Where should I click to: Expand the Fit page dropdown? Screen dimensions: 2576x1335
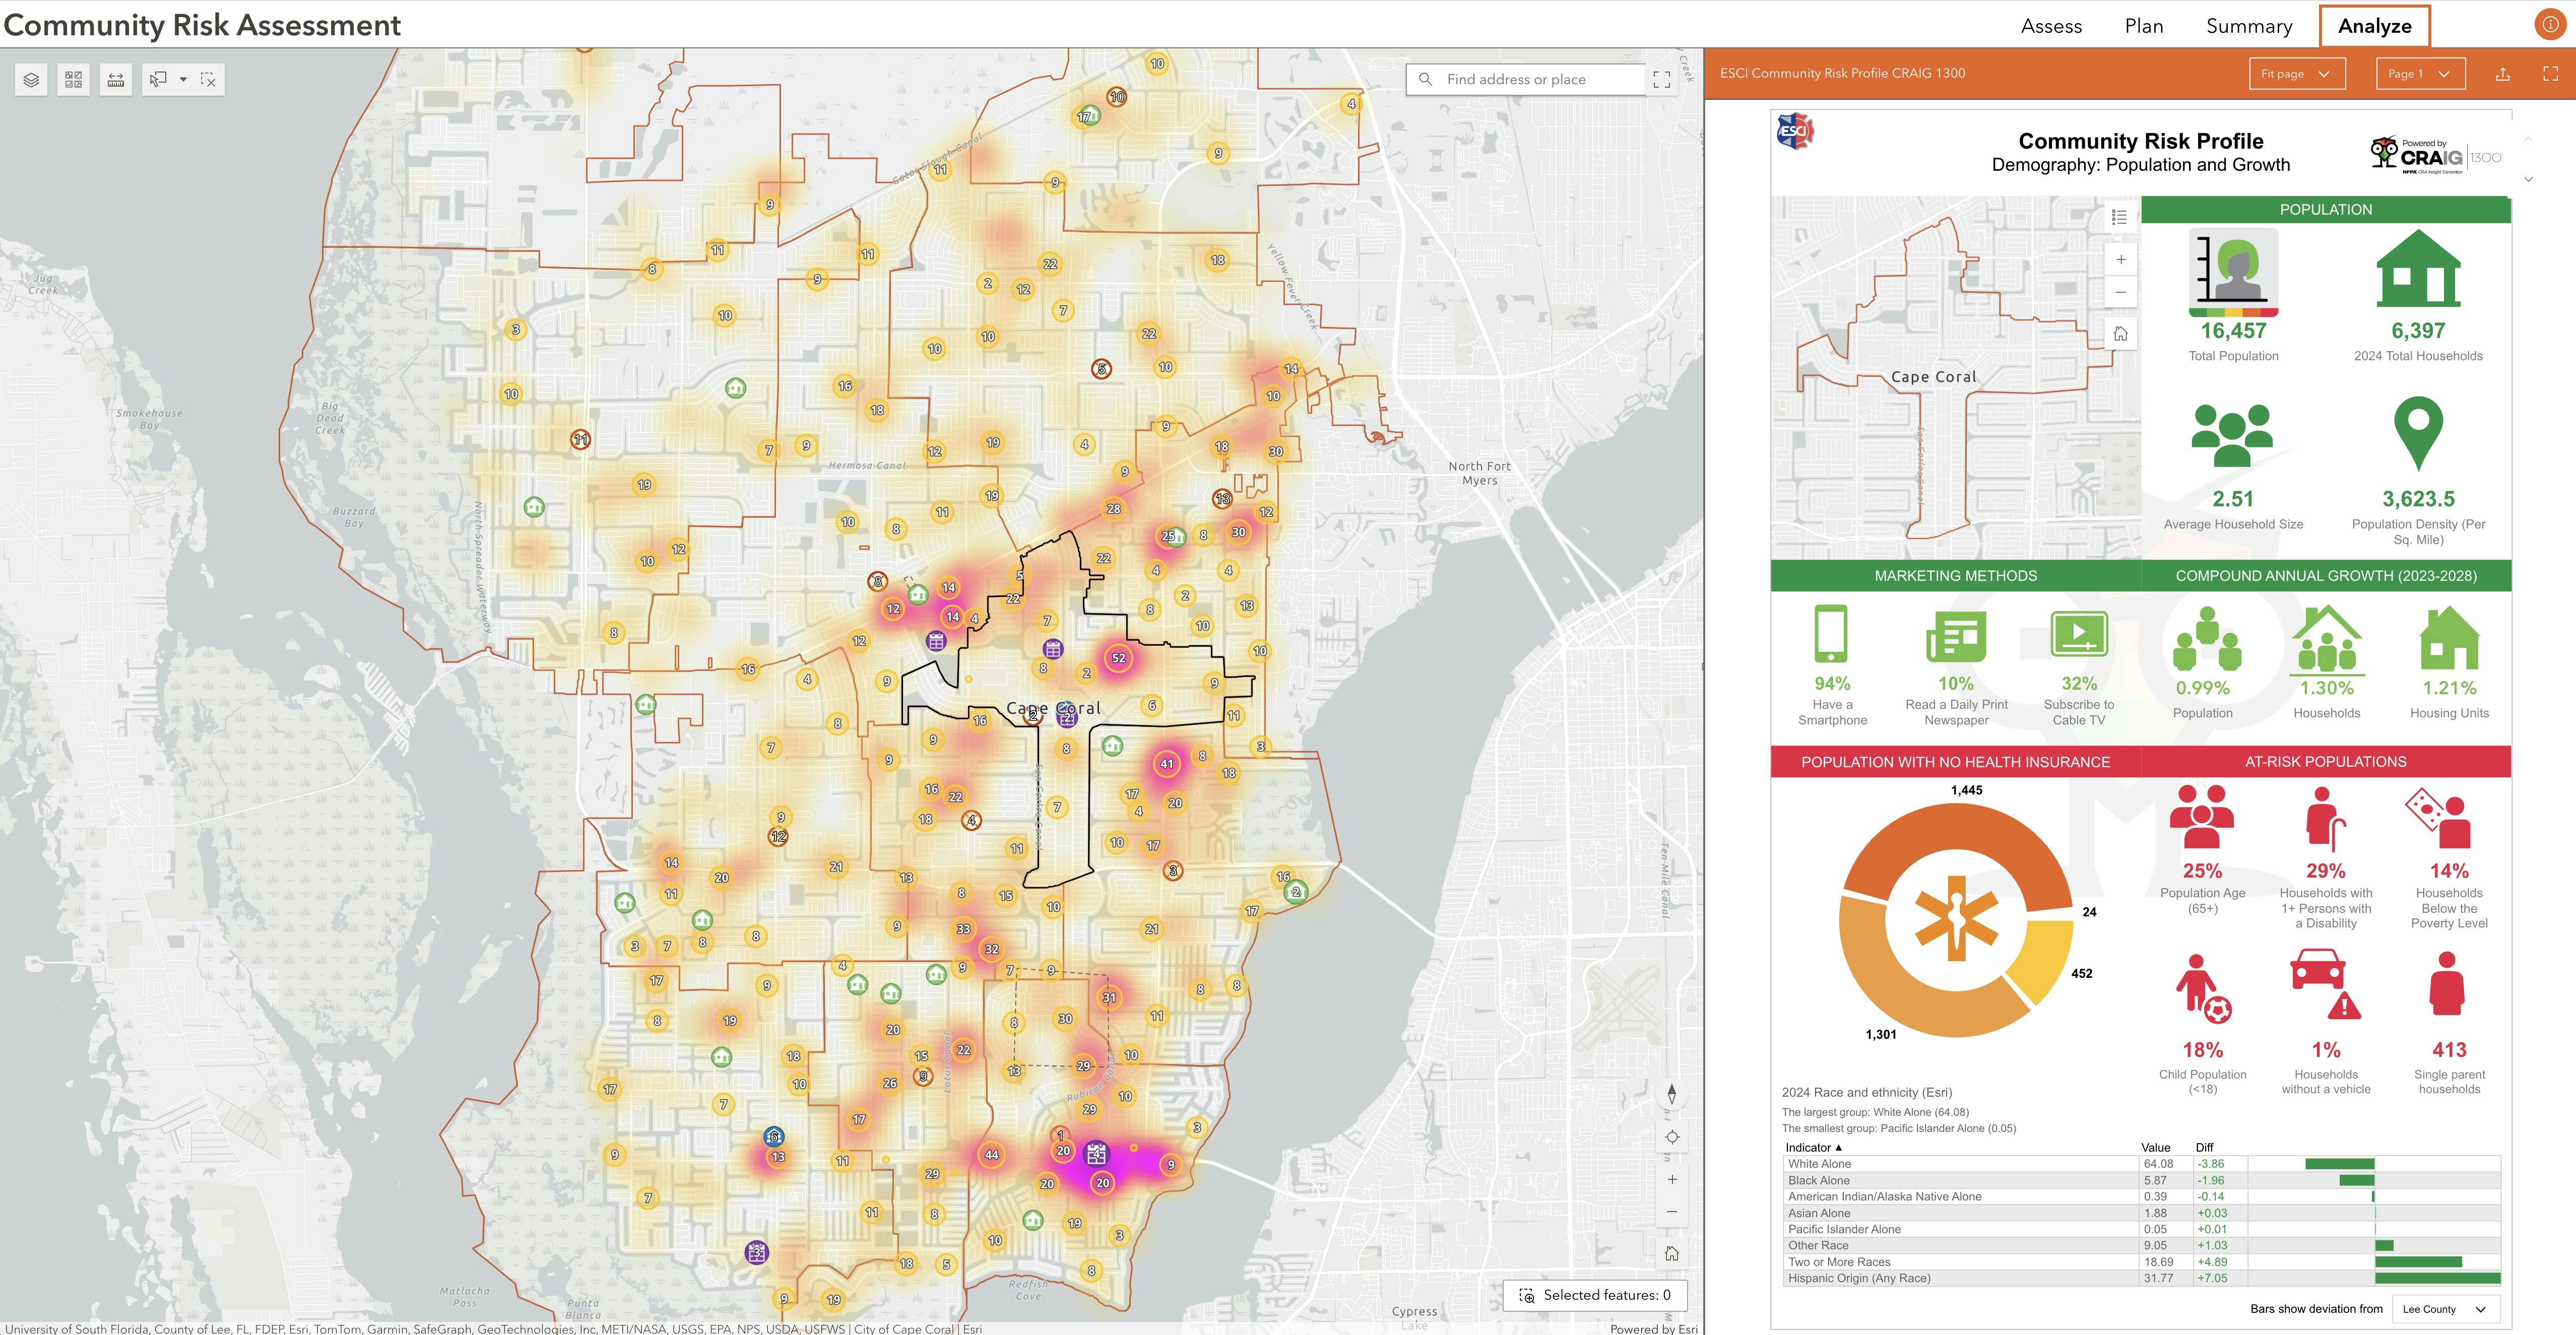pyautogui.click(x=2297, y=73)
